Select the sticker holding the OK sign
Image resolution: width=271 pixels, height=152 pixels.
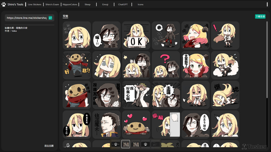tap(136, 35)
